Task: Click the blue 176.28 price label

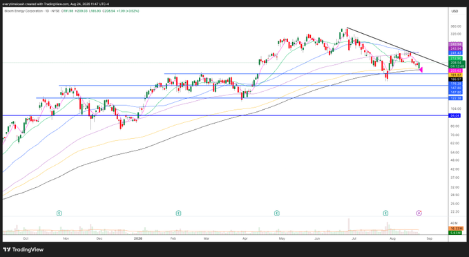Action: 456,84
